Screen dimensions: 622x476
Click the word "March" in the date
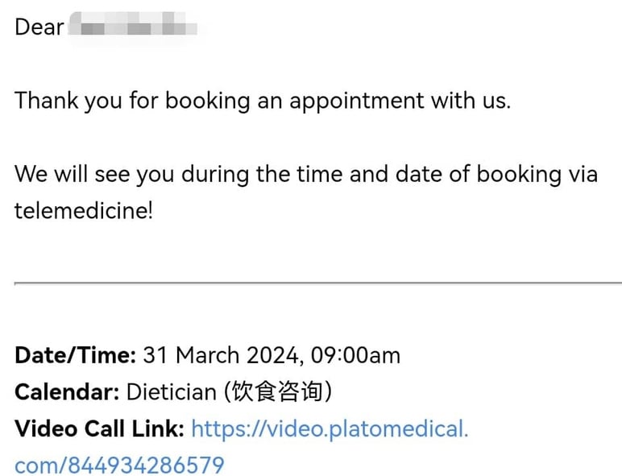(207, 355)
